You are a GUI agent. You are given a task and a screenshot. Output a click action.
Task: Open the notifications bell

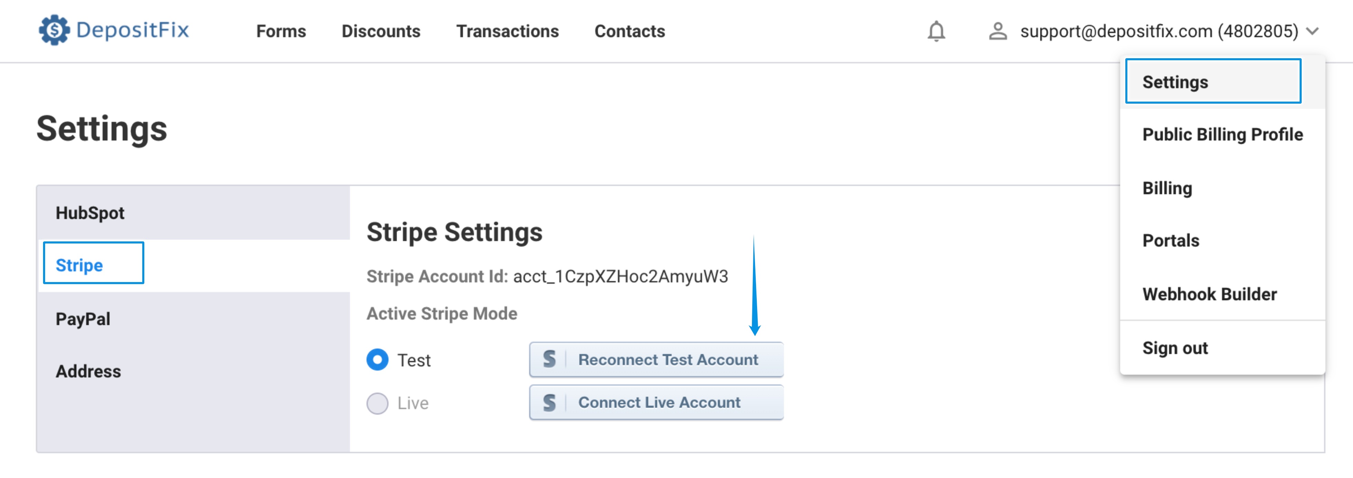point(936,31)
